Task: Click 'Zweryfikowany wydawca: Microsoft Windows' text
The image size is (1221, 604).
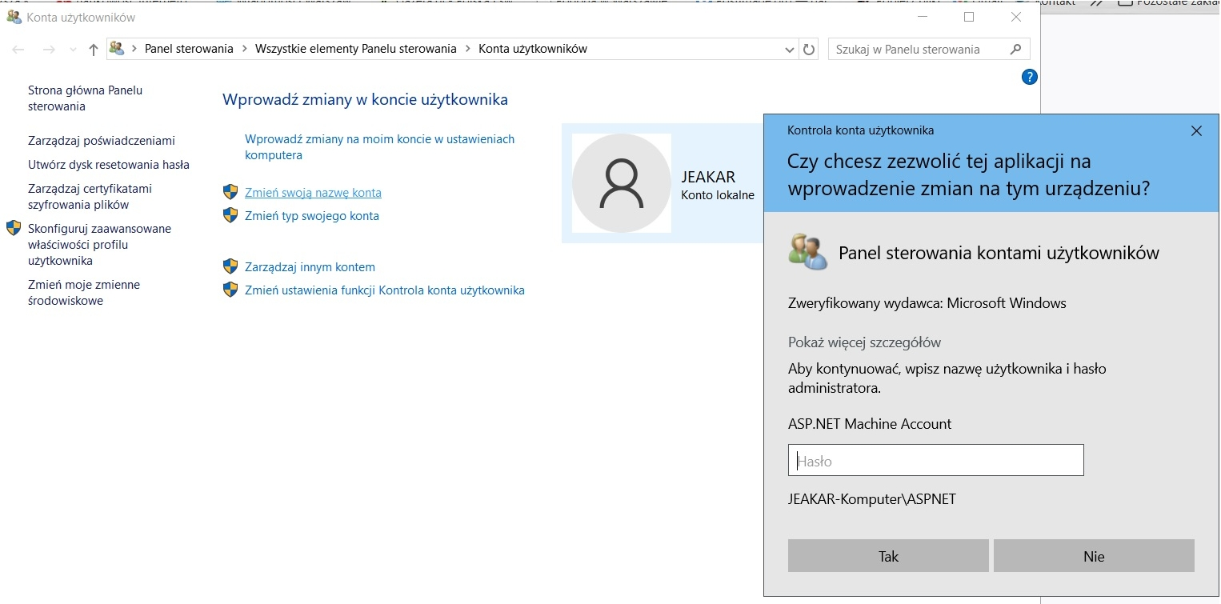Action: pyautogui.click(x=927, y=303)
